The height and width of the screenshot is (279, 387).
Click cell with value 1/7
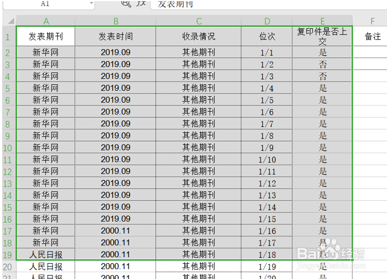point(267,124)
